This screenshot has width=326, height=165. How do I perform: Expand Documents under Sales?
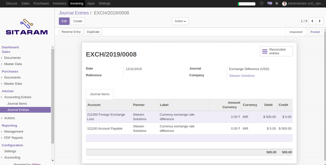(12, 58)
